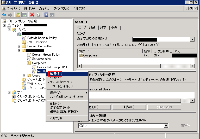Click the forward arrow in toolbar
Viewport: 200px width, 139px height.
(x=10, y=15)
